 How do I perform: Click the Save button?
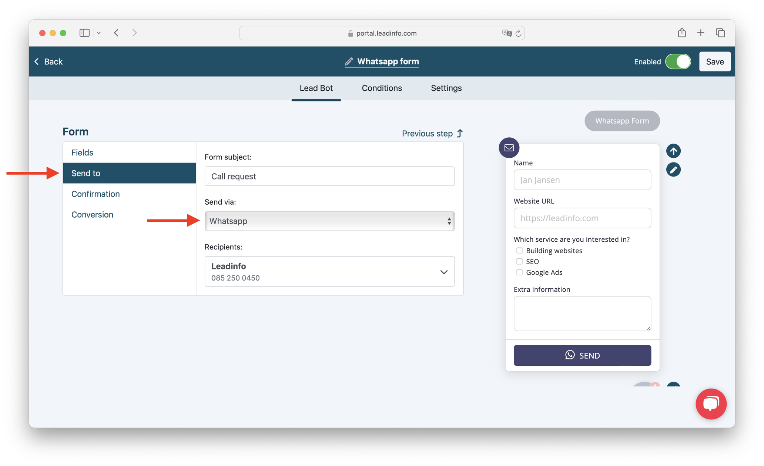tap(714, 61)
